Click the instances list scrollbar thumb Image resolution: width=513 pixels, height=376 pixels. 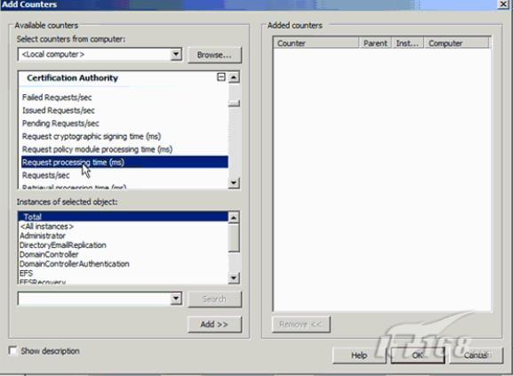pyautogui.click(x=234, y=238)
